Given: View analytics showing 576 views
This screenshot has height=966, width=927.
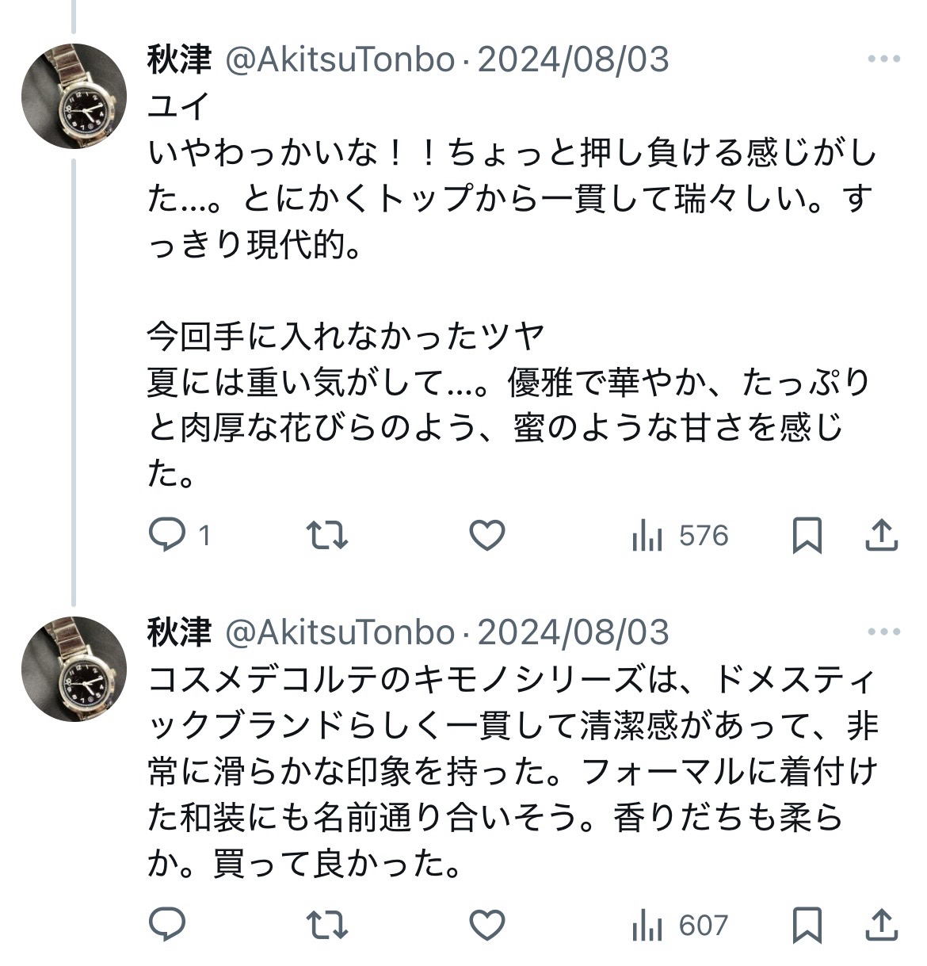Looking at the screenshot, I should [680, 536].
